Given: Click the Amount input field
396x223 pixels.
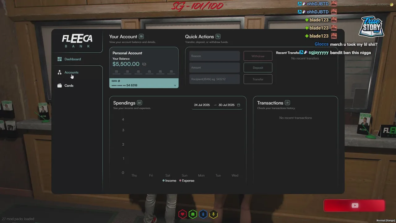Looking at the screenshot, I should pos(214,68).
